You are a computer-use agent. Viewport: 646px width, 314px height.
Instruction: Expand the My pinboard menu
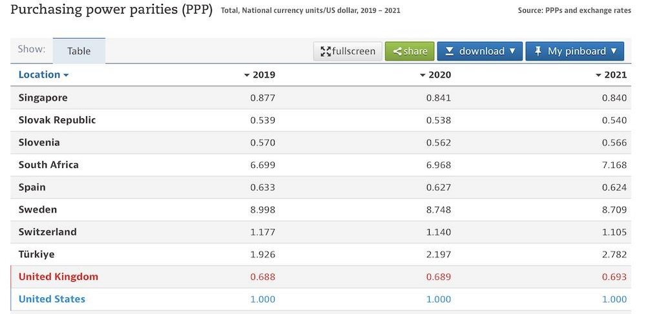(613, 52)
